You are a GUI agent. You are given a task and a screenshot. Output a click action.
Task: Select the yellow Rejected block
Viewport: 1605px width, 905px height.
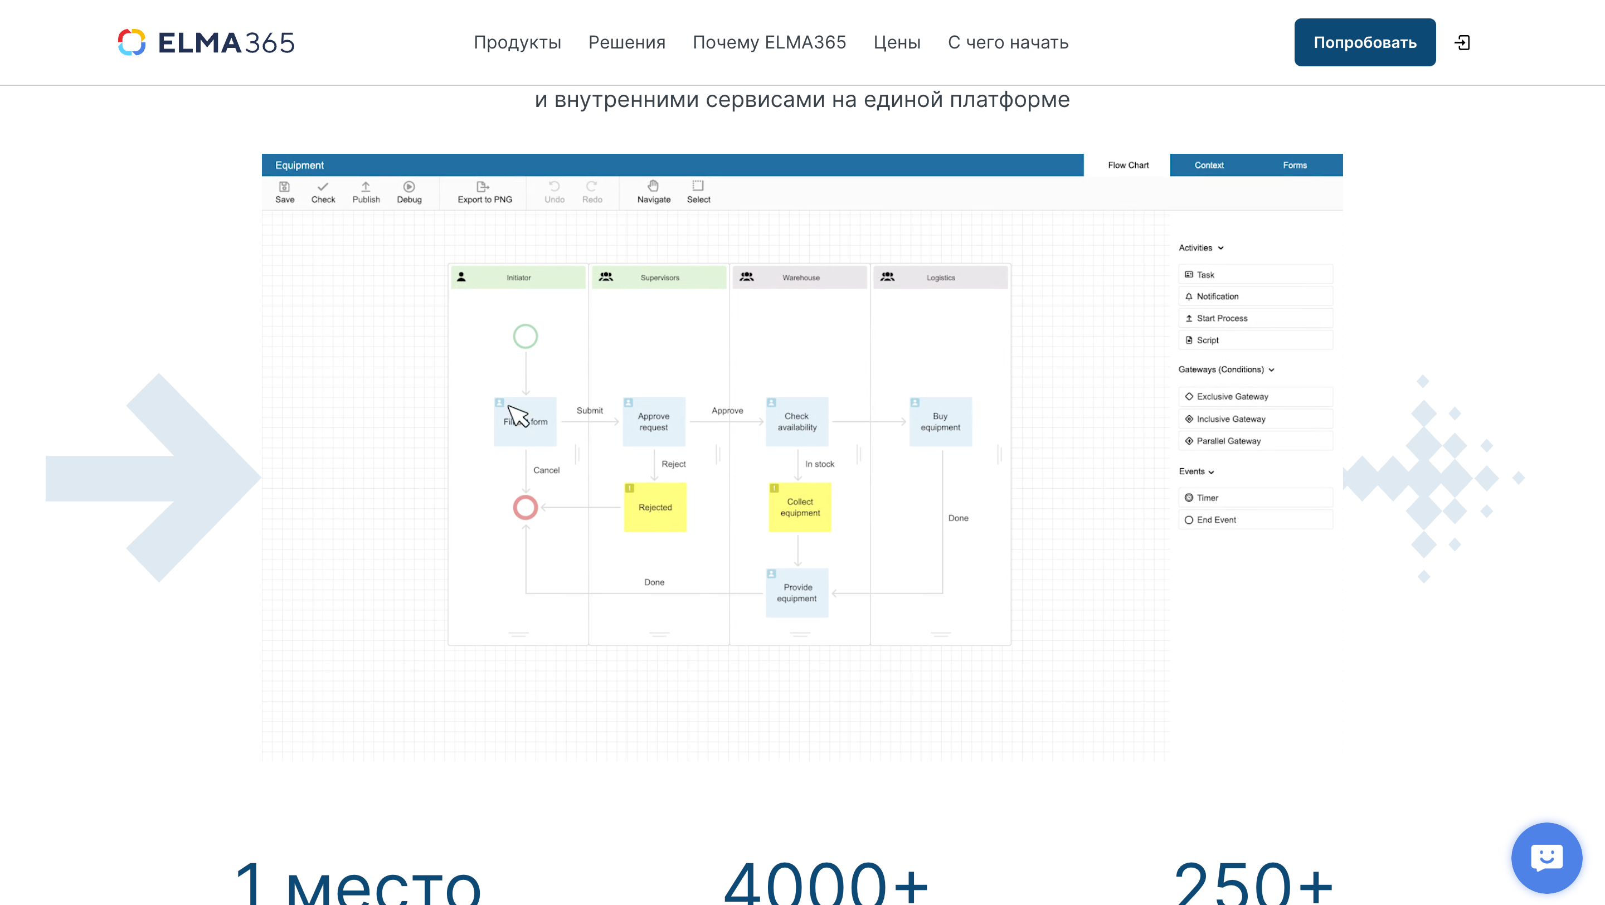tap(655, 508)
